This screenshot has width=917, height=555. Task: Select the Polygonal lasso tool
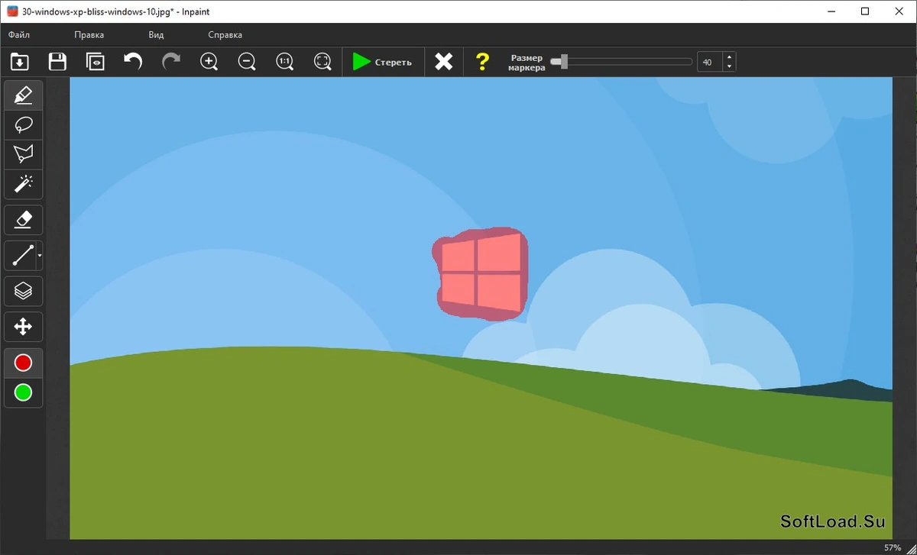[x=24, y=155]
